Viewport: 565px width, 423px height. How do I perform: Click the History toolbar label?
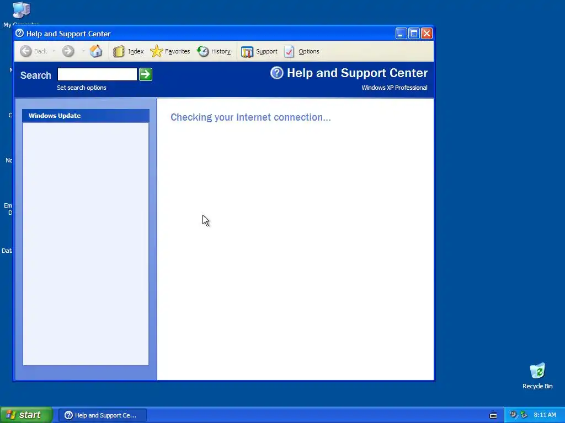pos(221,51)
